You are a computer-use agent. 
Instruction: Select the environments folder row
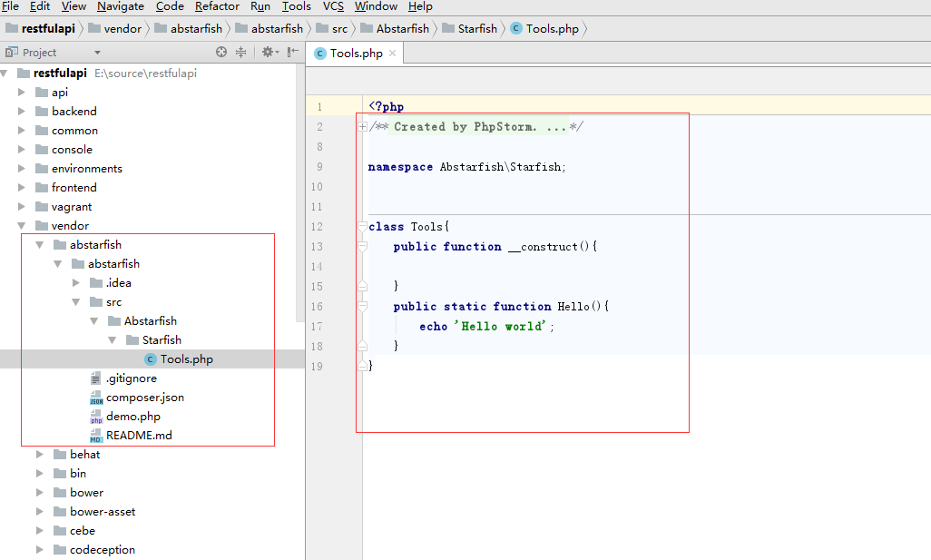tap(87, 169)
